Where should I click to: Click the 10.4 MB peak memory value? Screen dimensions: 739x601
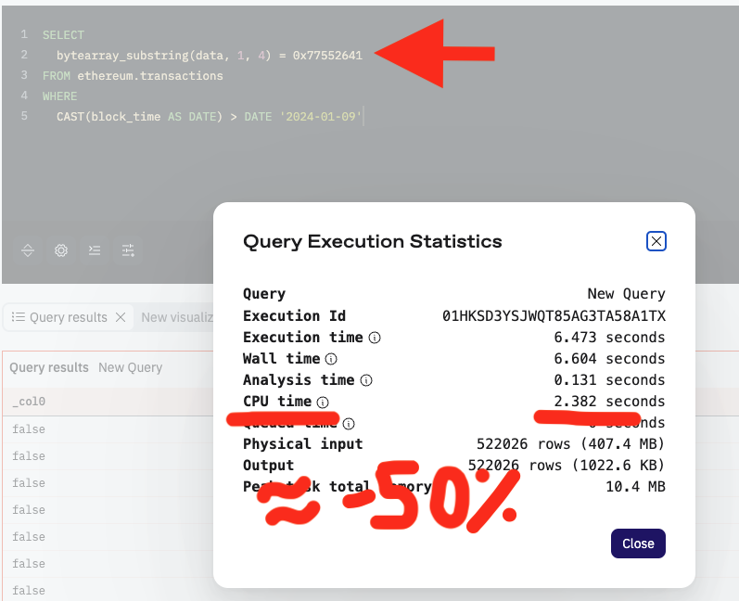(x=635, y=486)
